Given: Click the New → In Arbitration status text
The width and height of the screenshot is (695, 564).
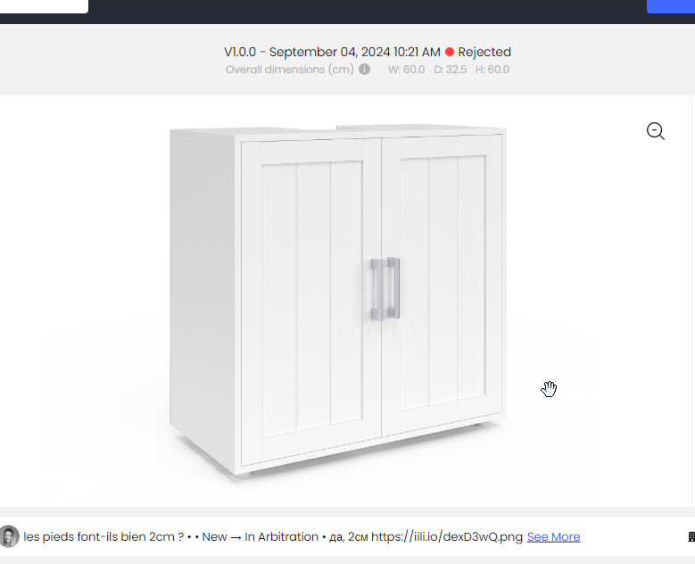Looking at the screenshot, I should tap(261, 536).
